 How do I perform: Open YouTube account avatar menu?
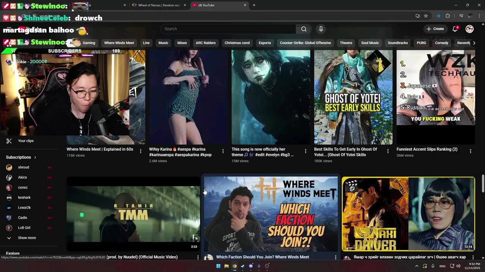[469, 29]
